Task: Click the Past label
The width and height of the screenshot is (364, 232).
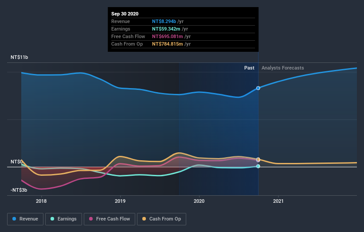Action: (x=249, y=68)
